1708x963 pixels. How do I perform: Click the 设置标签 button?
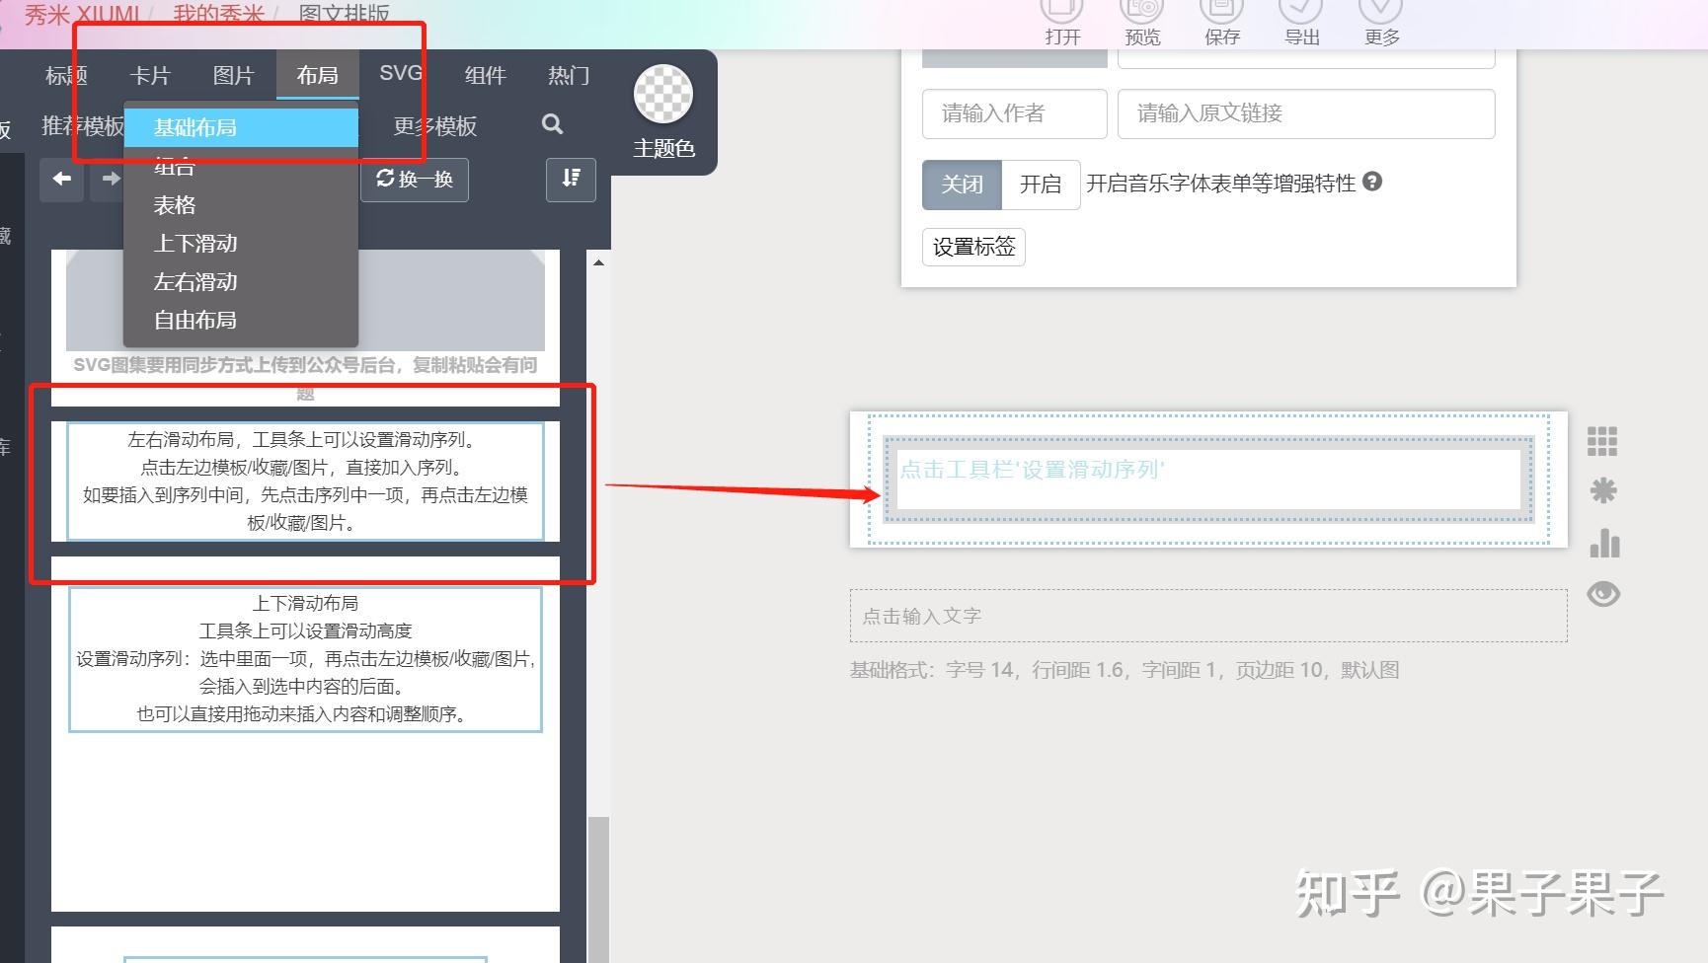972,247
